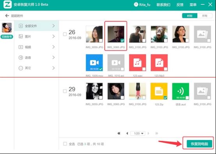Open the selfie-with-camera man photo thumbnail
Screen dimensions: 216x154
pyautogui.click(x=138, y=34)
